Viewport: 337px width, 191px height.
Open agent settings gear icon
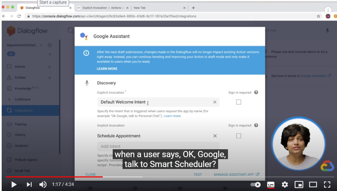50,45
